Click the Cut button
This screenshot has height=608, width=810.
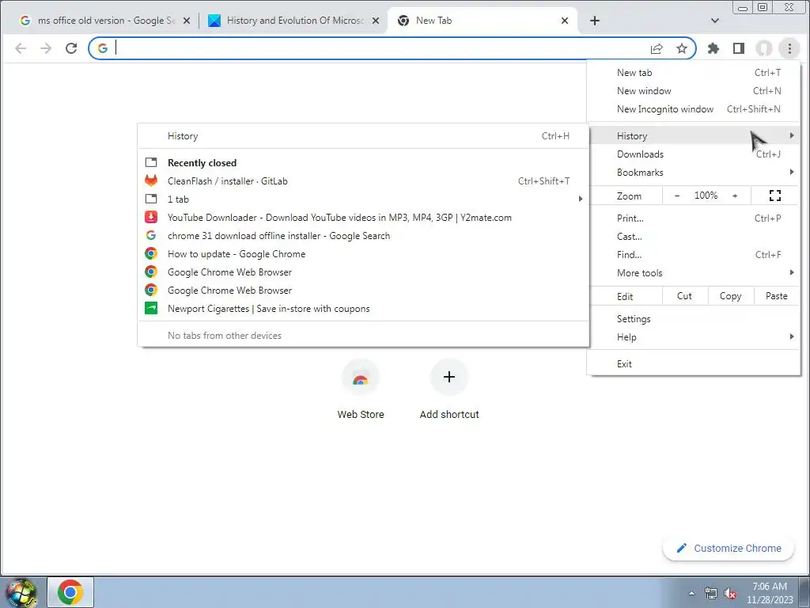pos(684,296)
